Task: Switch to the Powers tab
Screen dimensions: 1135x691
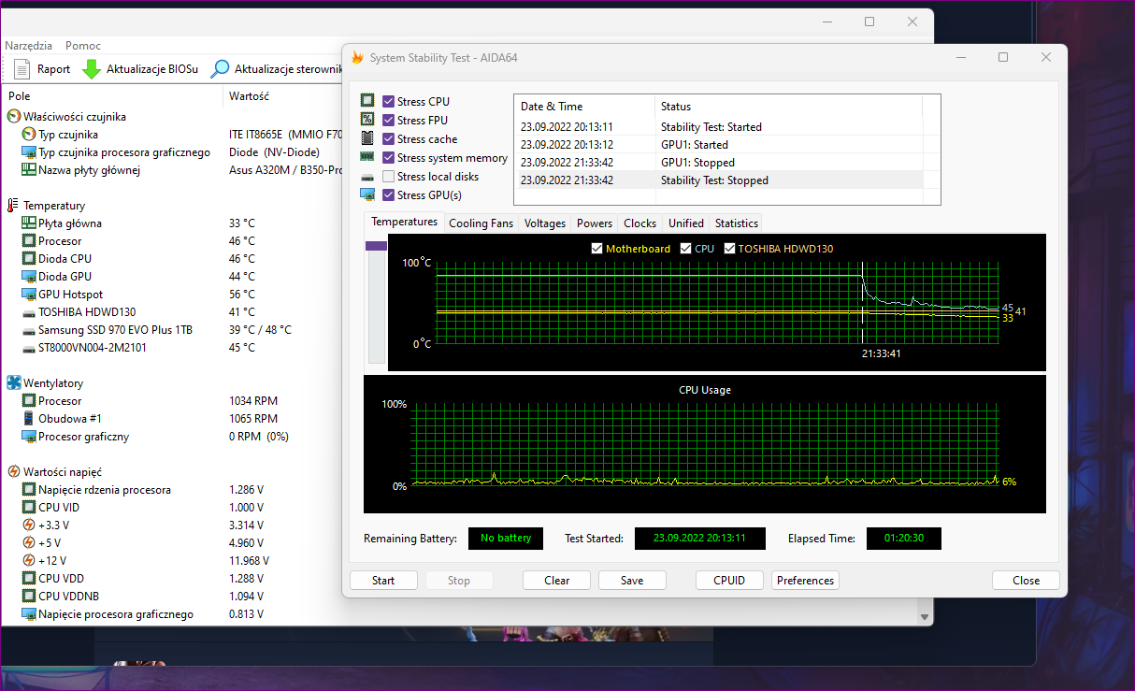Action: click(595, 223)
